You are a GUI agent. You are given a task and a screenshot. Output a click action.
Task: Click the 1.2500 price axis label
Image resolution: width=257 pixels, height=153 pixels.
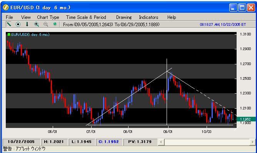click(245, 78)
